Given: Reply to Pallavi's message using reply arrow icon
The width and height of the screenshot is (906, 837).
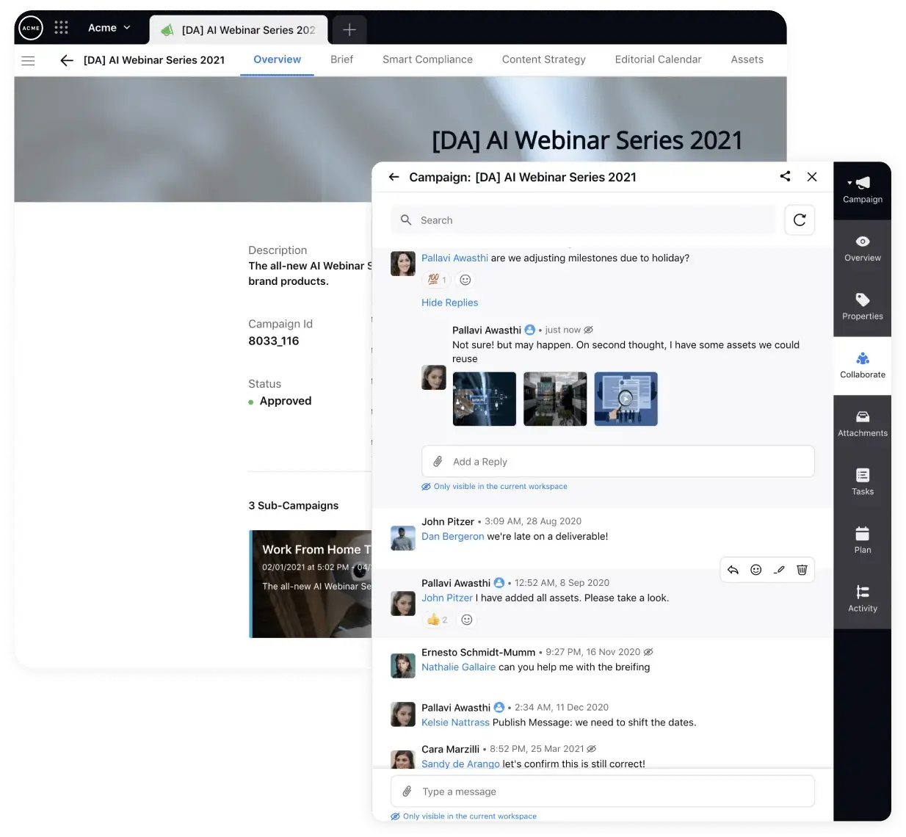Looking at the screenshot, I should [733, 569].
